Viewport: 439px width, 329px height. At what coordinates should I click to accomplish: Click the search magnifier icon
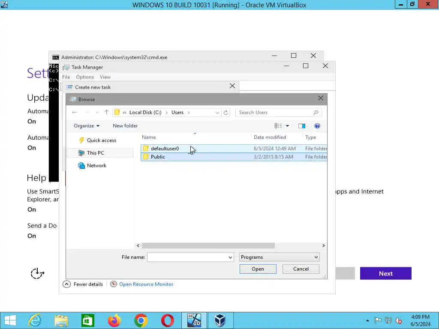(x=316, y=113)
